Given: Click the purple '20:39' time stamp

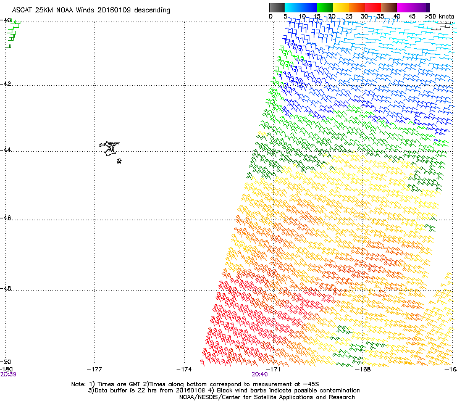Looking at the screenshot, I should (x=8, y=374).
